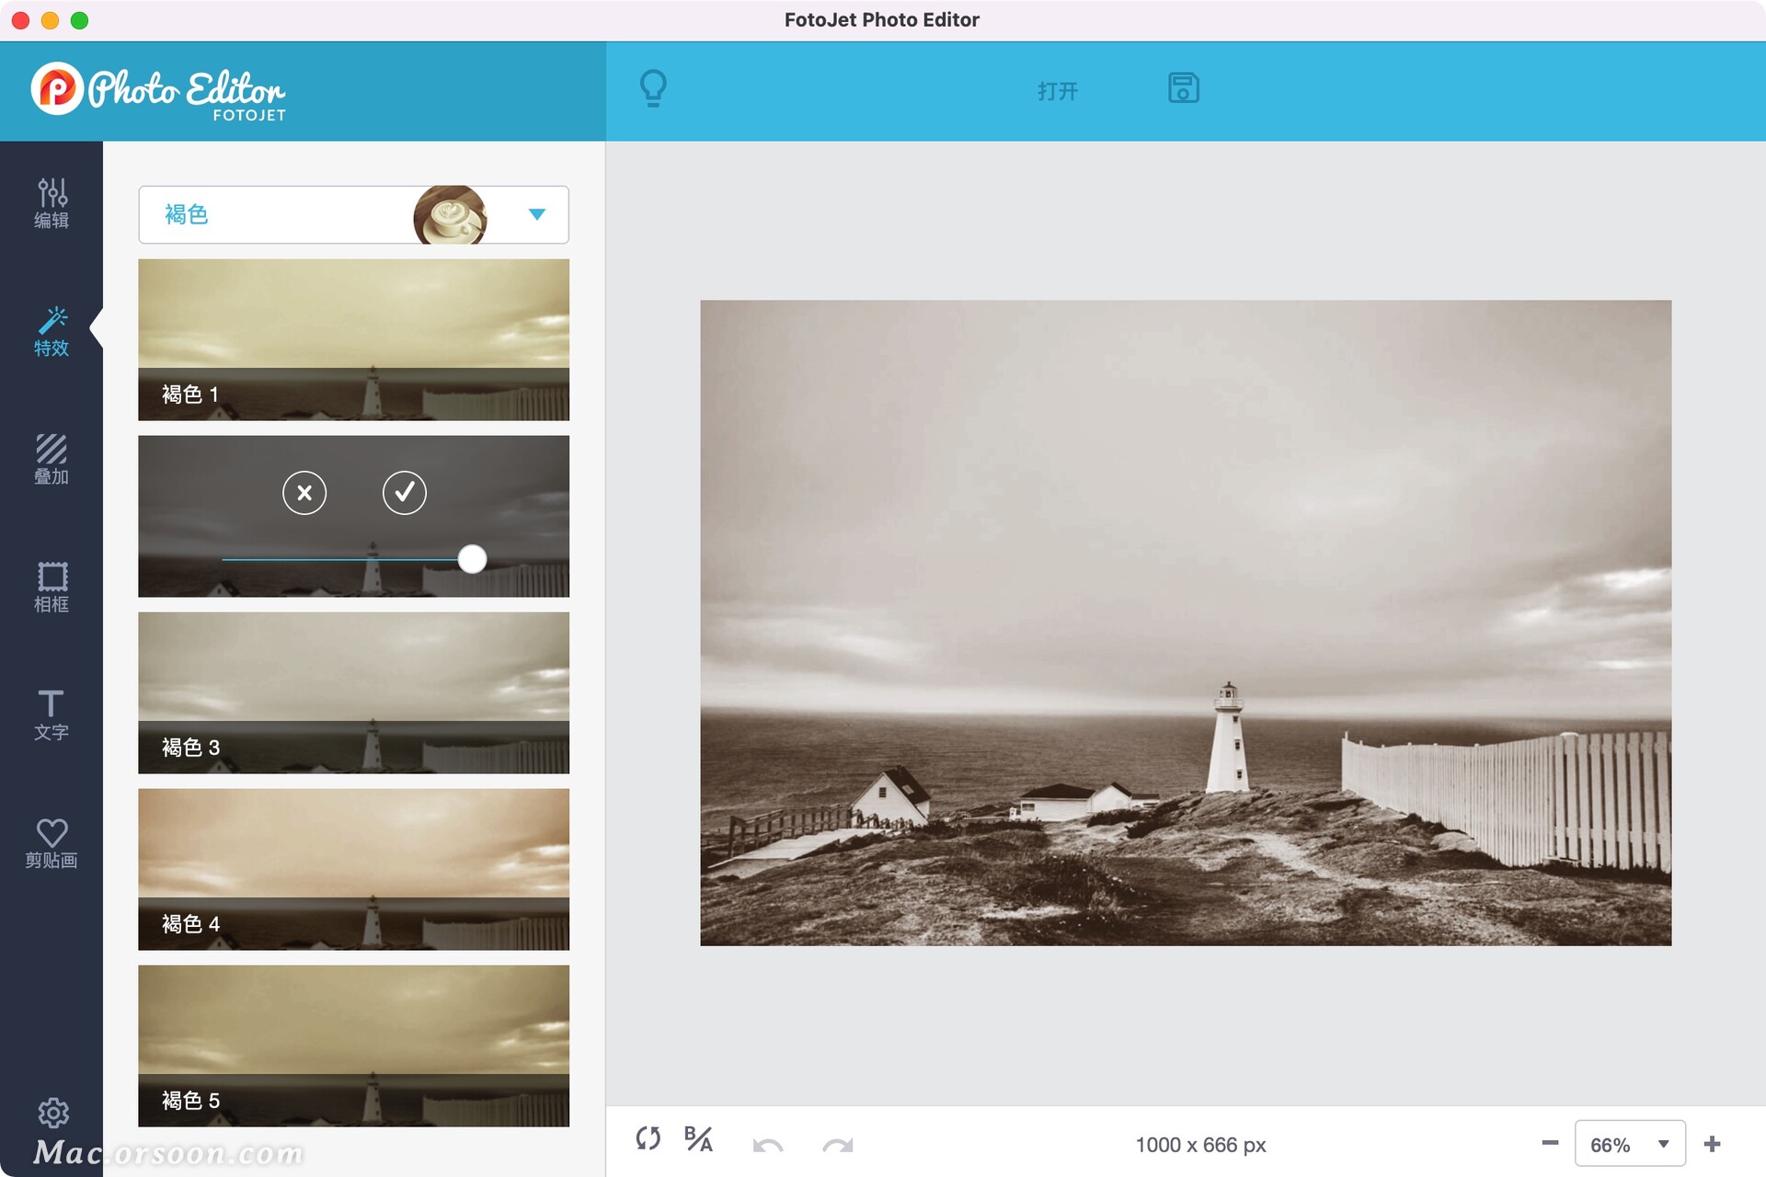Open the 编辑 (Edit) panel
The width and height of the screenshot is (1766, 1177).
pyautogui.click(x=52, y=203)
